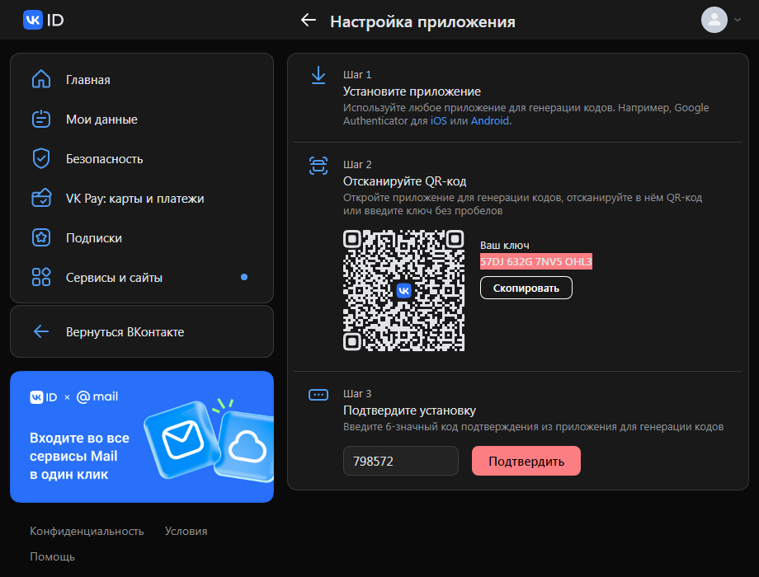Image resolution: width=759 pixels, height=577 pixels.
Task: Click the QR code image
Action: click(403, 291)
